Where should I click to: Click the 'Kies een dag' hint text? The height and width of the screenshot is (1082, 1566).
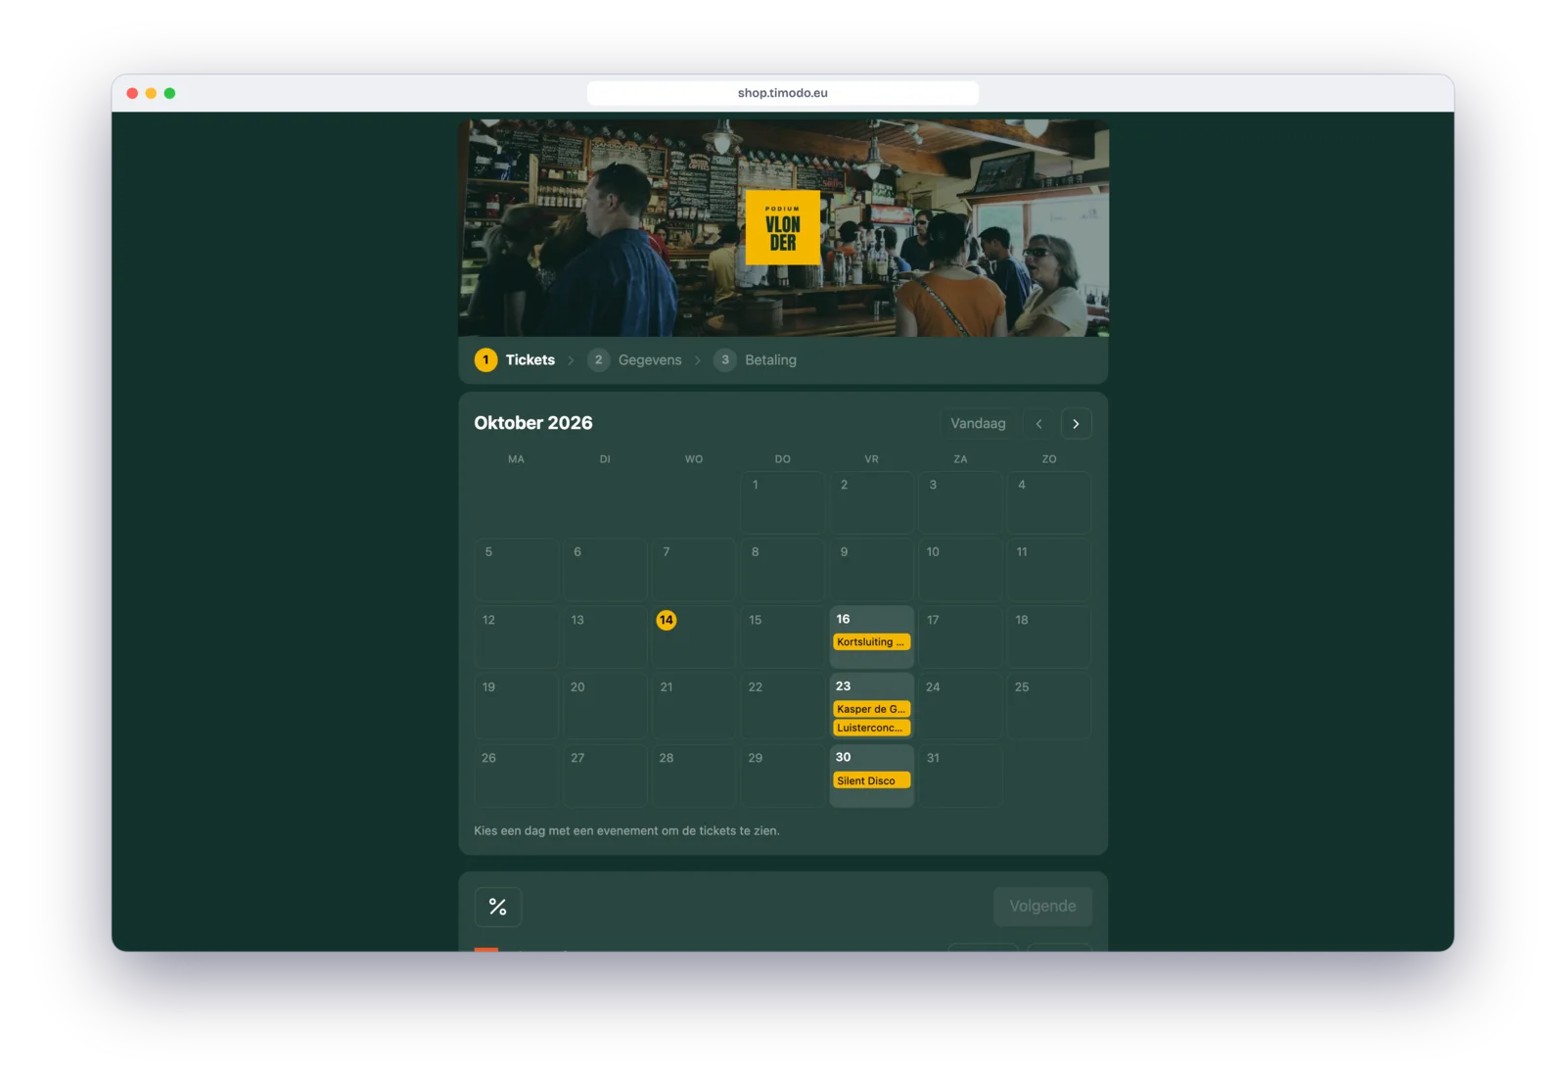tap(626, 831)
